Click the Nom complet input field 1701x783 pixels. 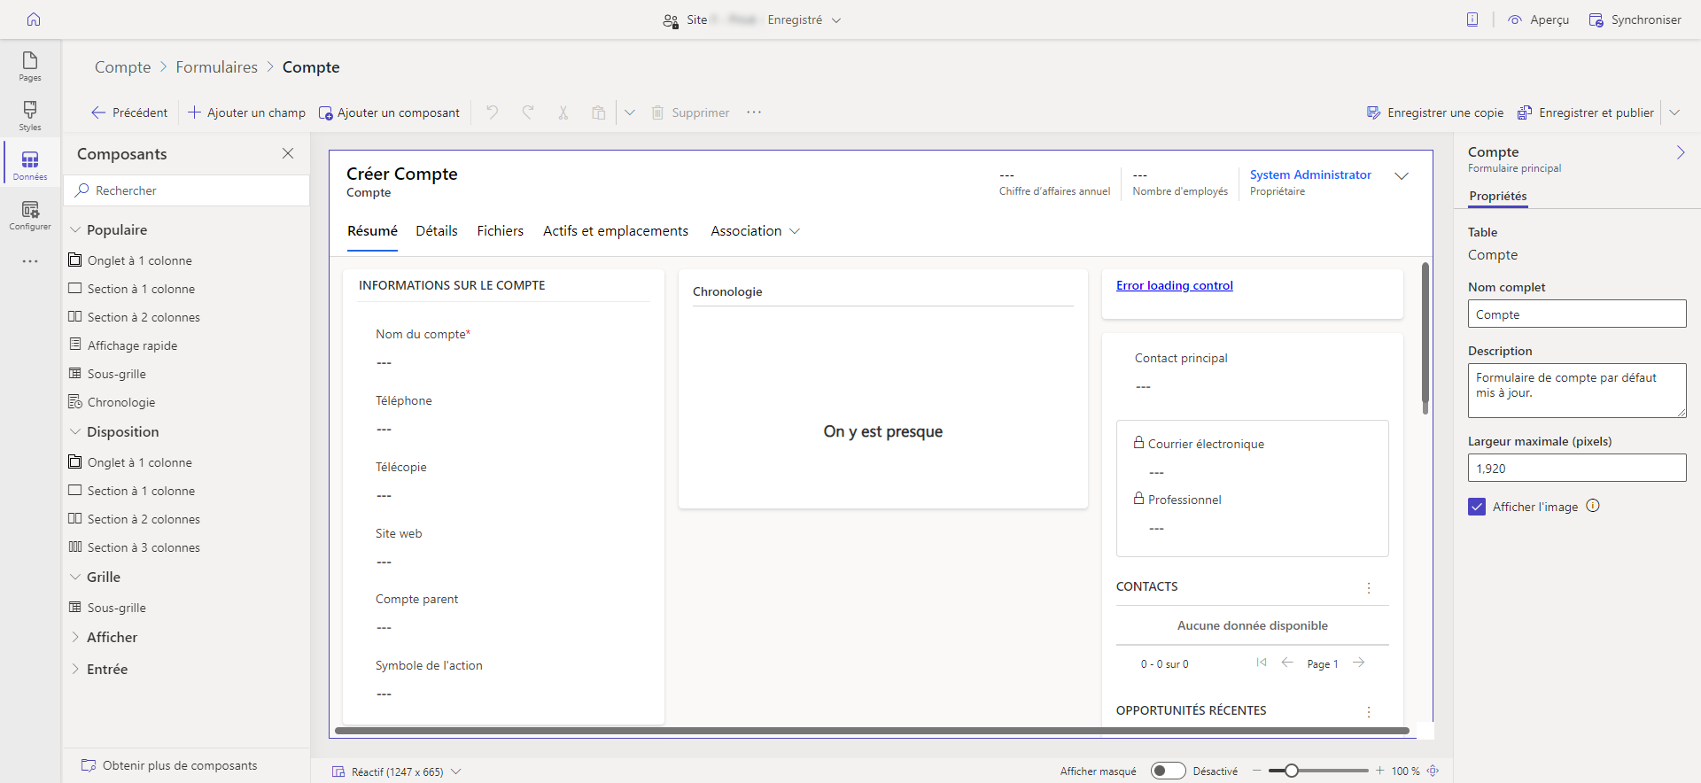click(x=1577, y=314)
